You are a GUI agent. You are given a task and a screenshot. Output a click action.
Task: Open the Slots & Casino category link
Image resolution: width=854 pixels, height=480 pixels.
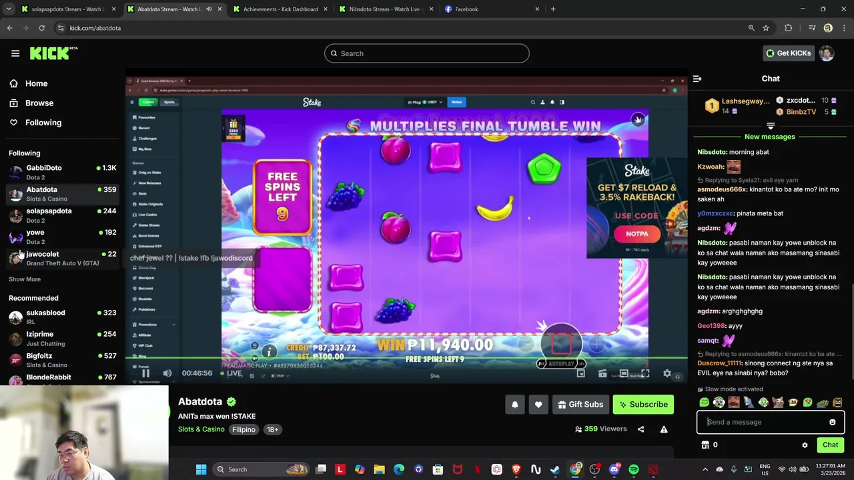tap(201, 429)
